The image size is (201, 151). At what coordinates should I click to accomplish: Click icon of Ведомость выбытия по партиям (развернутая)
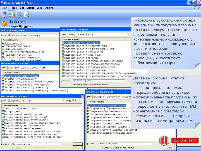(x=63, y=67)
